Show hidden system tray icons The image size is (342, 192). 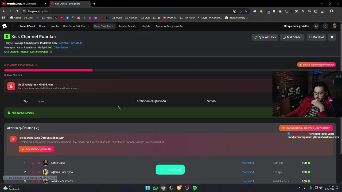(x=299, y=188)
